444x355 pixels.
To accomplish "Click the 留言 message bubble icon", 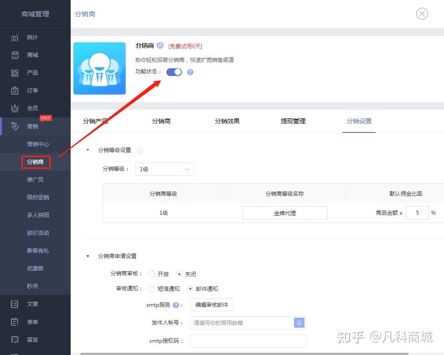I will 15,340.
